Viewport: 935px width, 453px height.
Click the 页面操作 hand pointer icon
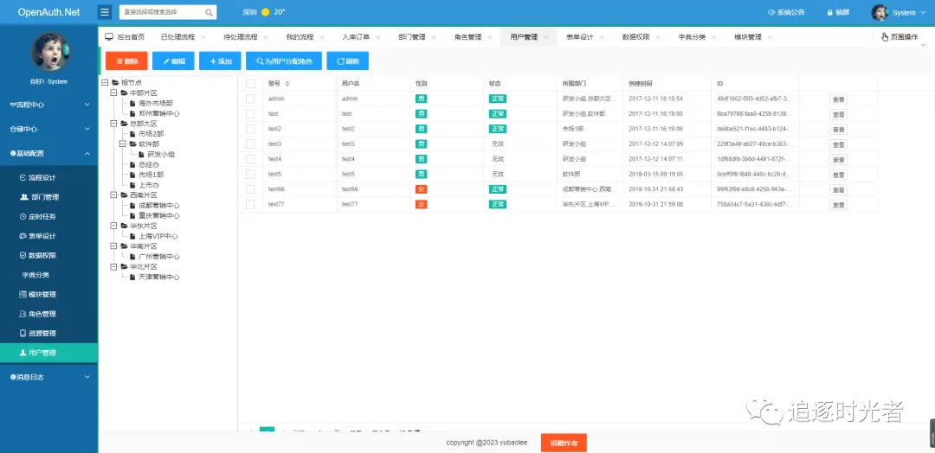point(884,37)
